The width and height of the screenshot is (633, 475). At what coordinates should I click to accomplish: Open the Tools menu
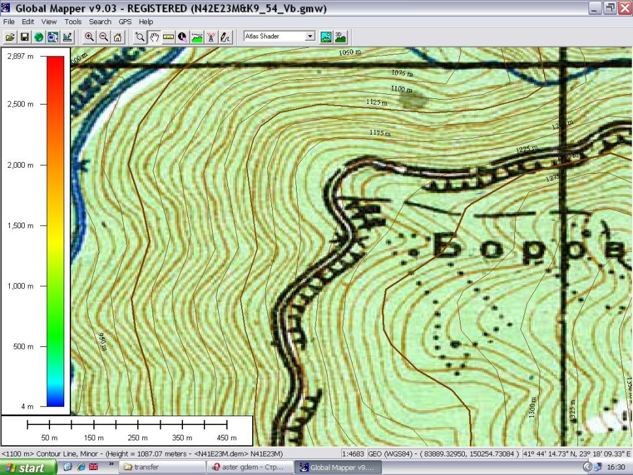(73, 22)
